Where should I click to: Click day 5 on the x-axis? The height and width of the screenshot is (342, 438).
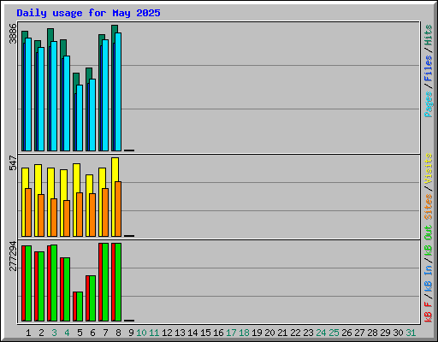pyautogui.click(x=80, y=333)
